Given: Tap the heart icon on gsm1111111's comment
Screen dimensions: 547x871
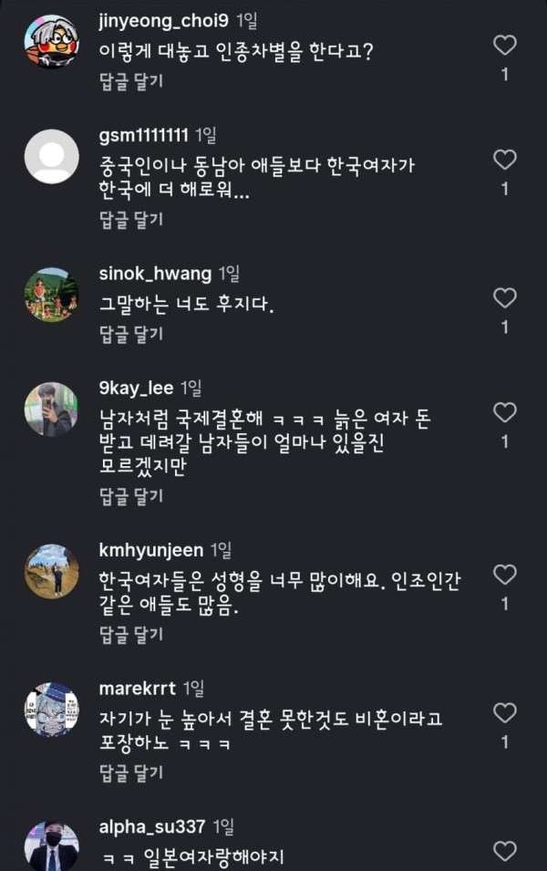Looking at the screenshot, I should (505, 160).
